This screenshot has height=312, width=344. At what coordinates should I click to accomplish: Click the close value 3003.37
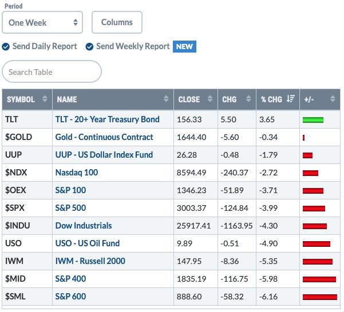(192, 208)
